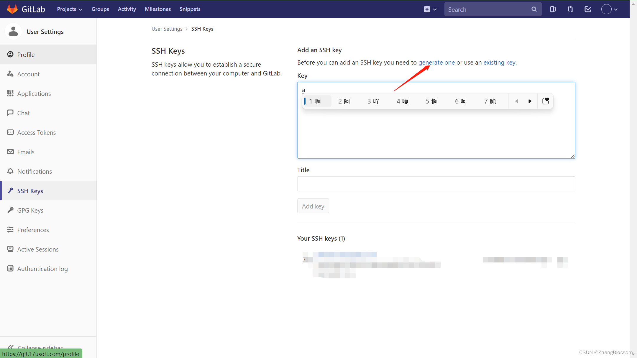Image resolution: width=637 pixels, height=358 pixels.
Task: Go to next IME candidate page
Action: 530,101
